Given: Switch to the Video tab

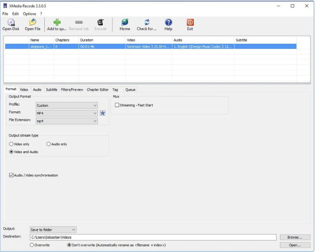Looking at the screenshot, I should (x=24, y=90).
